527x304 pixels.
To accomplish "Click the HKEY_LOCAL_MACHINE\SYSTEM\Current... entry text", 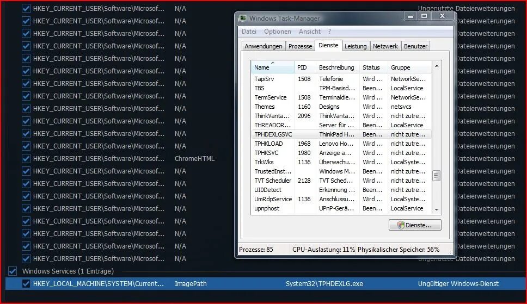I will (x=99, y=283).
